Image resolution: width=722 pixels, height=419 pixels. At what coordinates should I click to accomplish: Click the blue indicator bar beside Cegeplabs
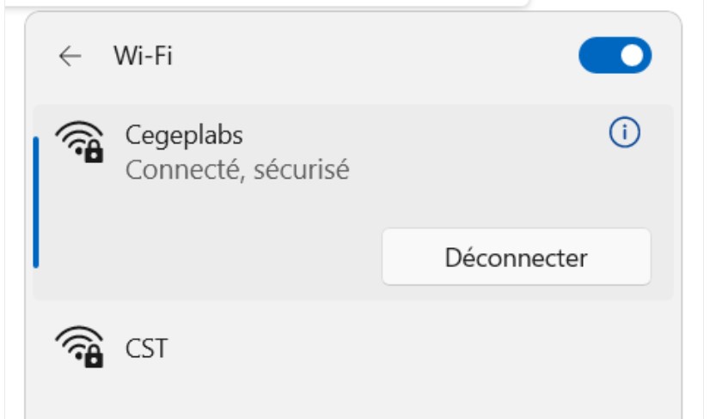coord(36,202)
